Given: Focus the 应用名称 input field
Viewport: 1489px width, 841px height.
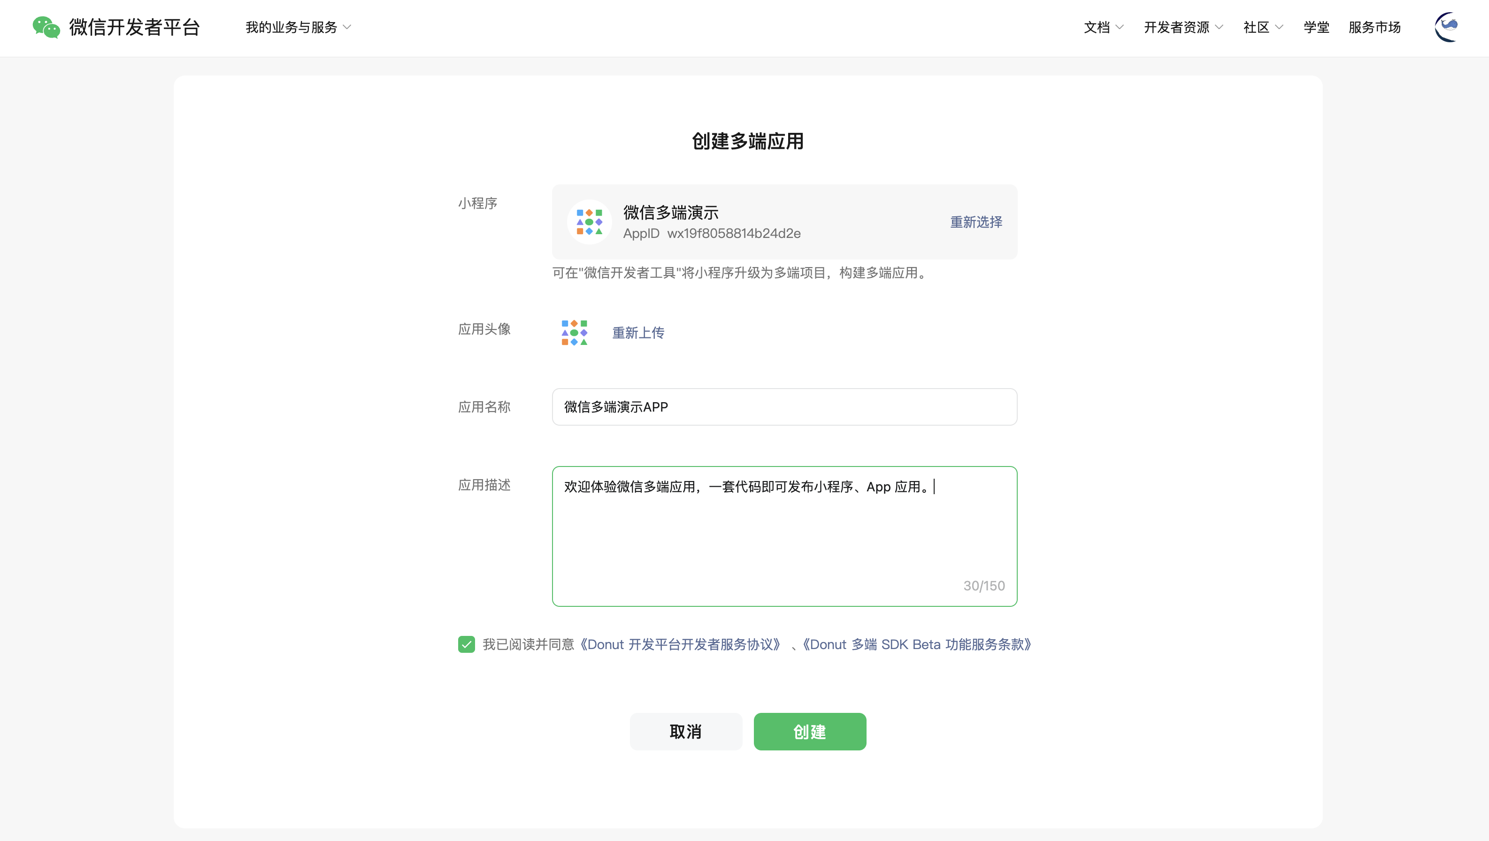Looking at the screenshot, I should [x=784, y=407].
